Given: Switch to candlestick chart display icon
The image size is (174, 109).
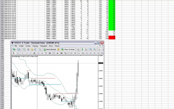Looking at the screenshot, I should point(82,50).
